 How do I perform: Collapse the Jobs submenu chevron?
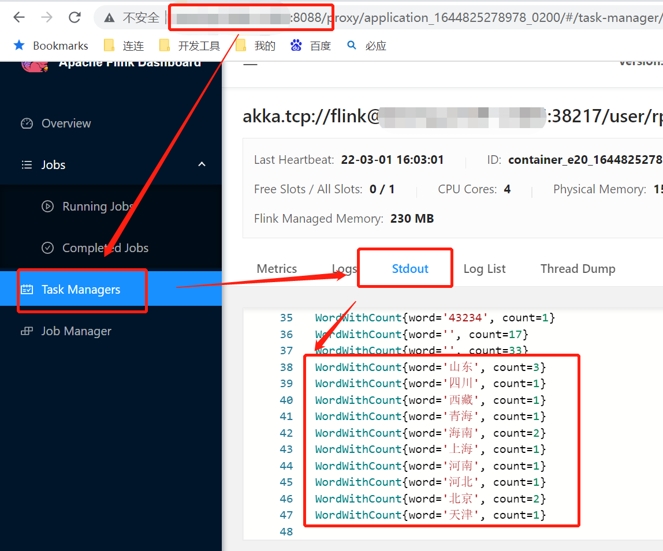[202, 164]
